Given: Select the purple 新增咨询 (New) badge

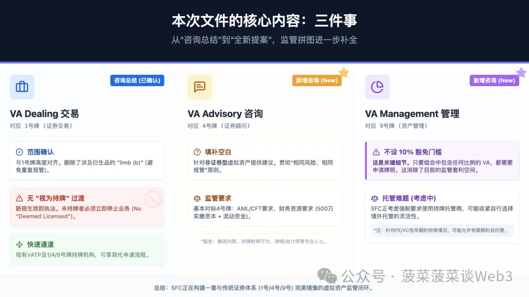Looking at the screenshot, I should coord(494,80).
